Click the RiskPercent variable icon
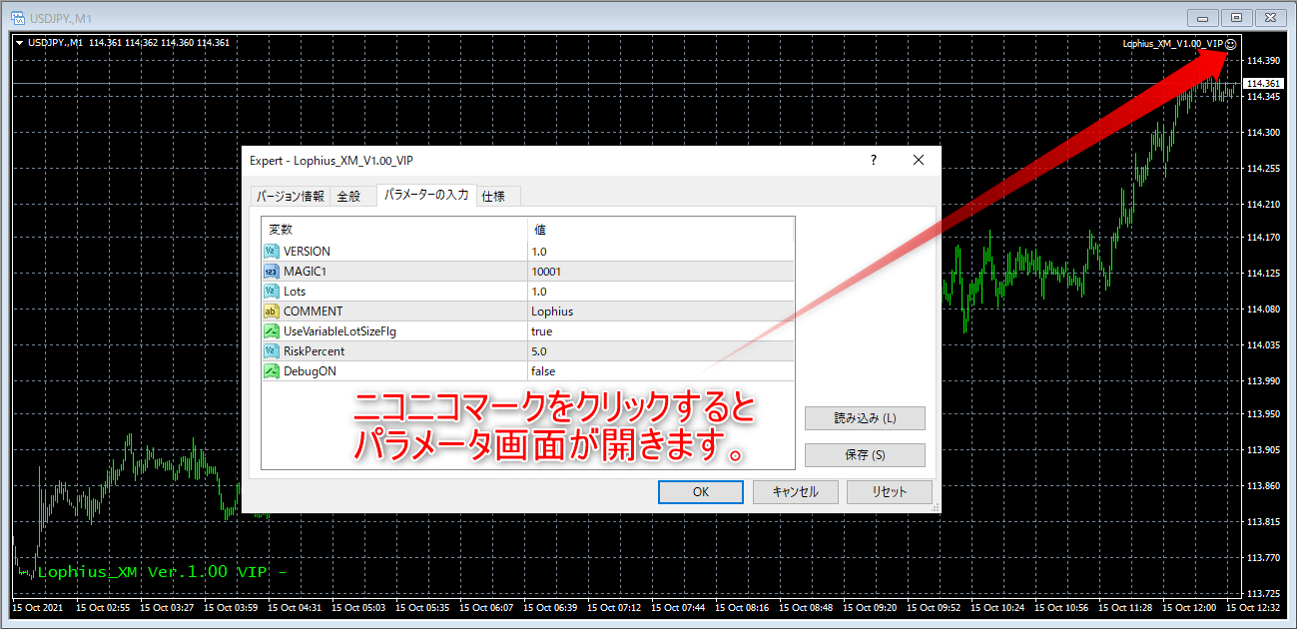Image resolution: width=1297 pixels, height=629 pixels. (x=272, y=351)
